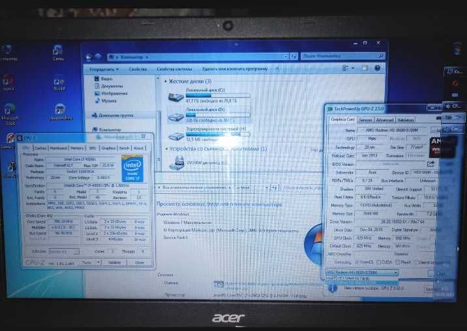This screenshot has height=331, width=467.
Task: Open the Opera desktop icon
Action: pyautogui.click(x=8, y=83)
